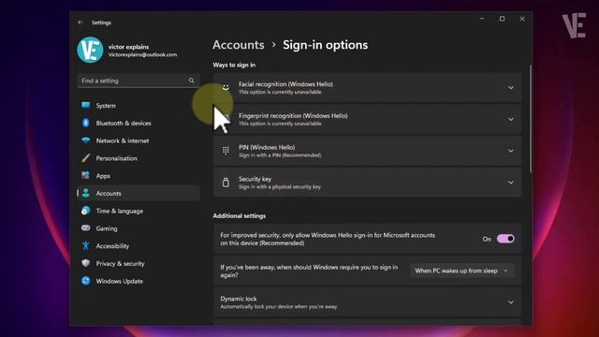Click the Apps icon in sidebar
The width and height of the screenshot is (599, 337).
click(x=85, y=176)
